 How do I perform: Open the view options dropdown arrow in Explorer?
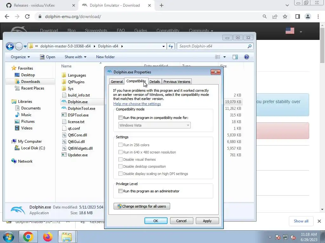tap(224, 57)
